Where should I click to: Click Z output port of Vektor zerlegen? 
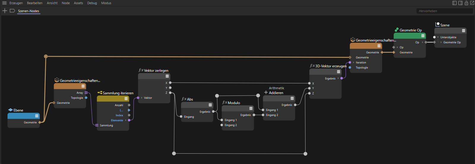click(170, 93)
